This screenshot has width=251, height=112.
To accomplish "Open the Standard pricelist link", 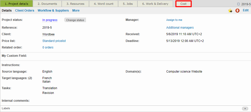I will point(54,41).
